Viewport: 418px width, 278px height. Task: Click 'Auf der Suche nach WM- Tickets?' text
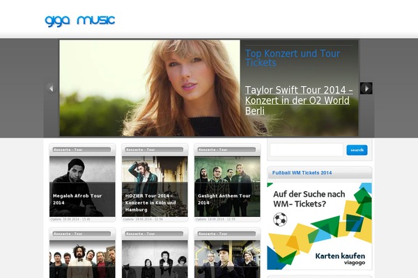309,199
